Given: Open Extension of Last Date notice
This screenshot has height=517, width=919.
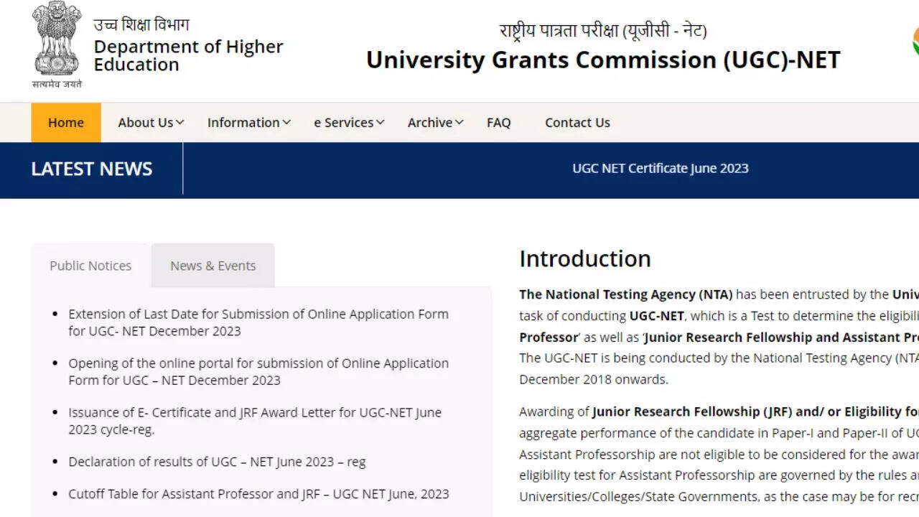Looking at the screenshot, I should (258, 322).
